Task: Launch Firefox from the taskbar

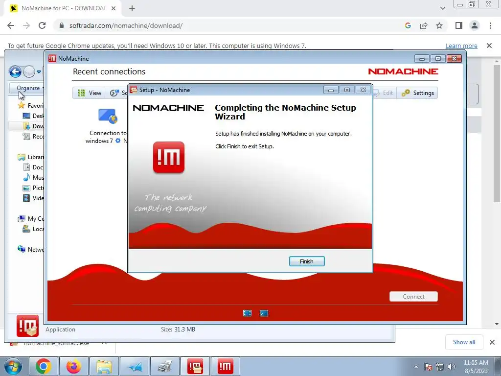Action: 74,366
